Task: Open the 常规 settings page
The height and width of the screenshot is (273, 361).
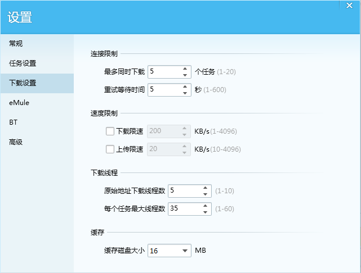Action: click(x=37, y=44)
